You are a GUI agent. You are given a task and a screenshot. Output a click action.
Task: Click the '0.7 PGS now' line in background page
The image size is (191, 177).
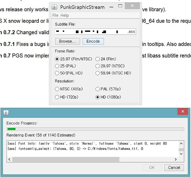[x=24, y=56]
